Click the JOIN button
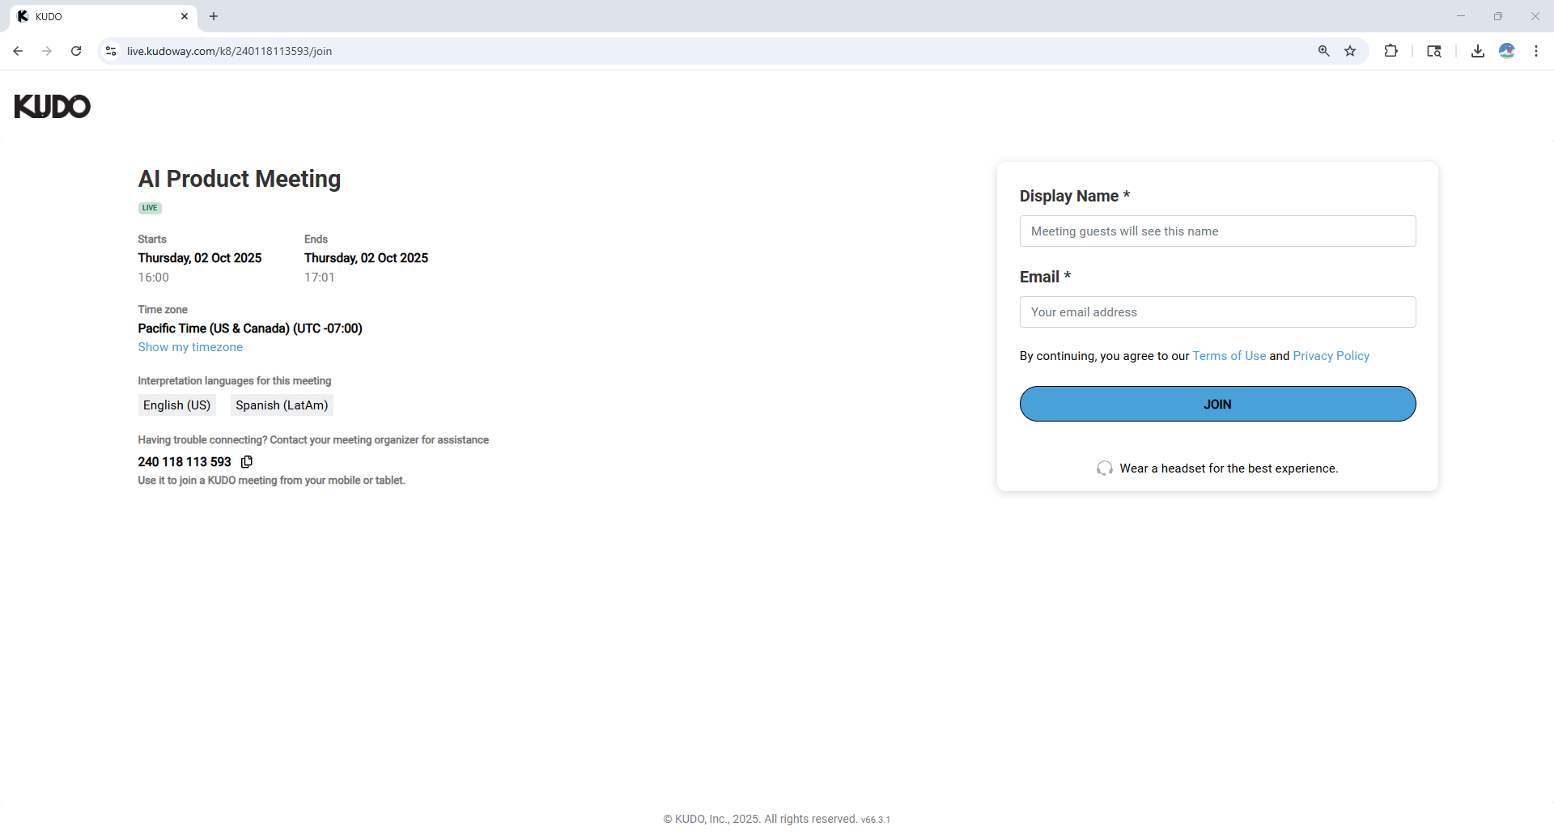The width and height of the screenshot is (1554, 835). 1217,404
